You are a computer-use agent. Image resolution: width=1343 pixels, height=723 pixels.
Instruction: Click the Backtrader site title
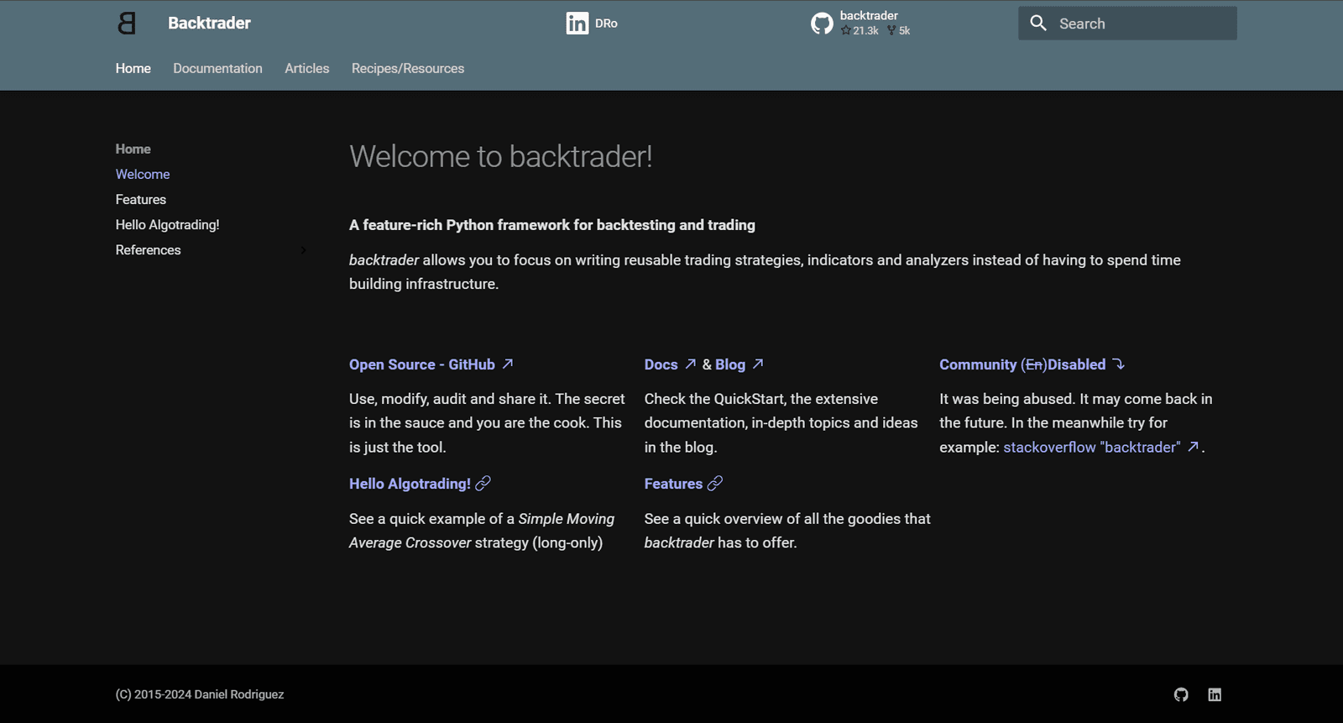[x=209, y=24]
